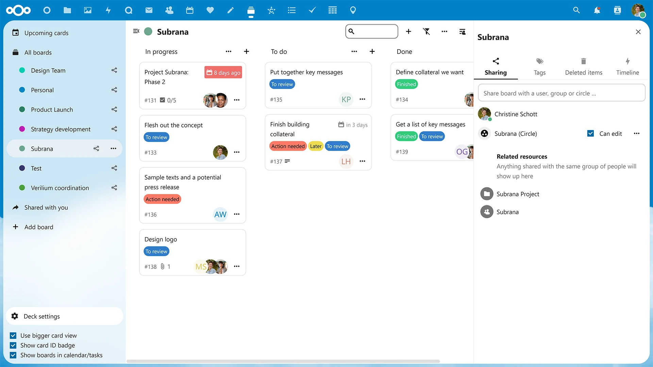Click the Share board input field
Viewport: 653px width, 367px height.
pos(561,93)
